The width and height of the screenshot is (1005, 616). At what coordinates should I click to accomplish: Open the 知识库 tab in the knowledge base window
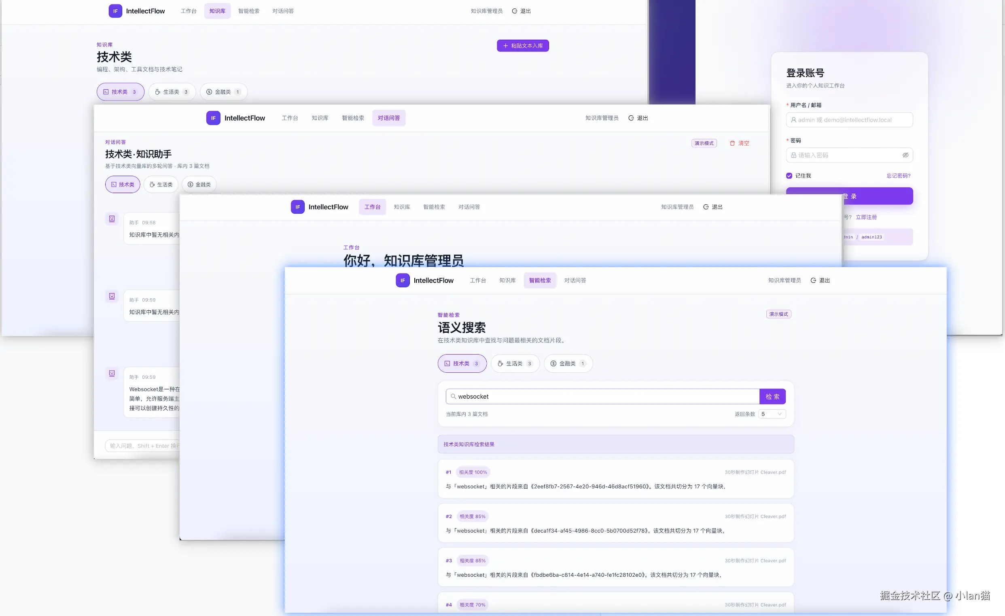(x=217, y=11)
